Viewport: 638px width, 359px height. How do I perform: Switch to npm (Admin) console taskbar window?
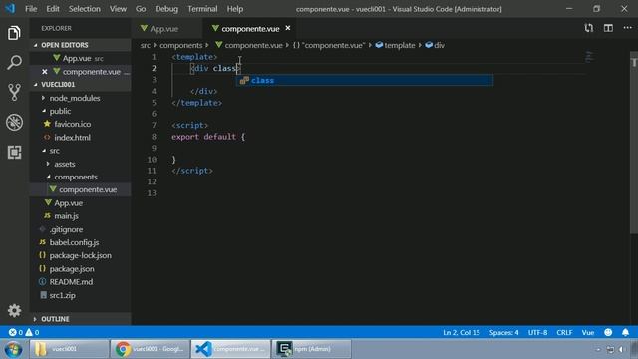[x=312, y=349]
